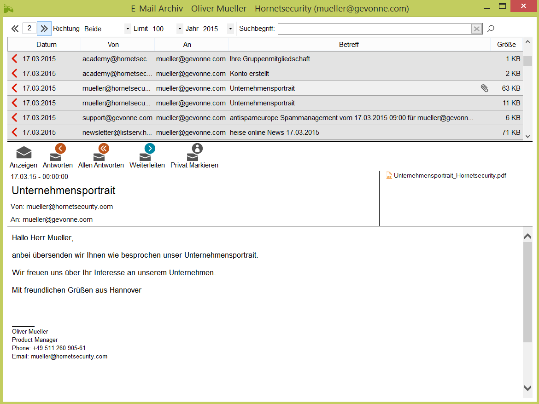Open the Jahr dropdown
Viewport: 539px width, 404px height.
tap(230, 29)
